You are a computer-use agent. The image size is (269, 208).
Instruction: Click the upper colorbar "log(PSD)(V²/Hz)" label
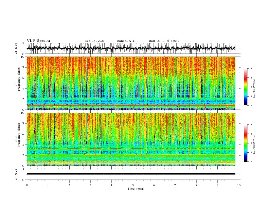tap(254, 89)
